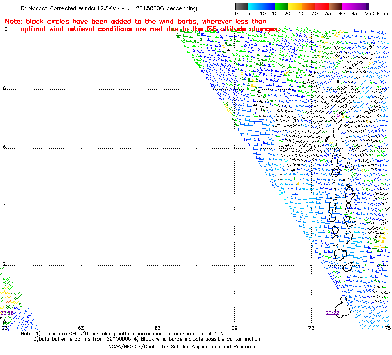Click the 10 latitude axis label
This screenshot has width=392, height=355.
point(4,29)
